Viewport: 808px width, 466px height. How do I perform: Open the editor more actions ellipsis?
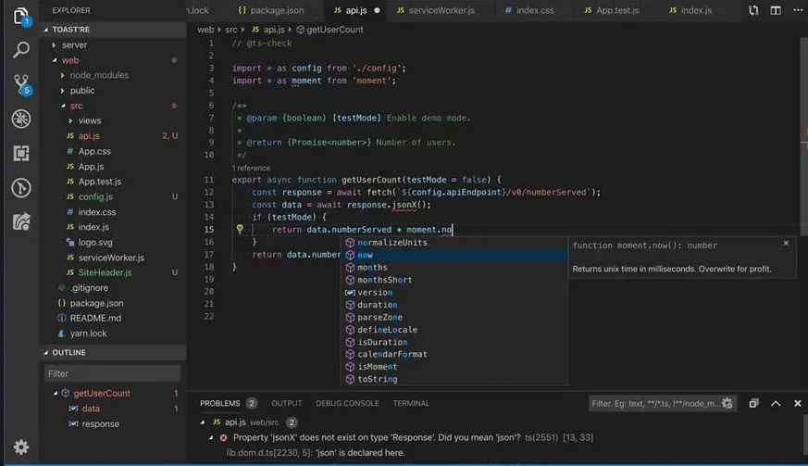point(798,10)
